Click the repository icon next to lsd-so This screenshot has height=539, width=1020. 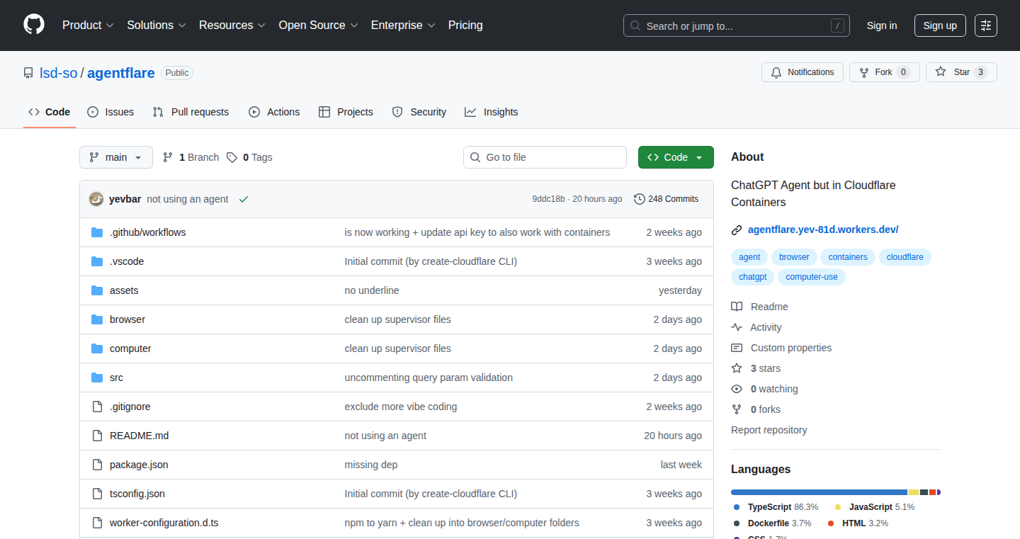[28, 73]
